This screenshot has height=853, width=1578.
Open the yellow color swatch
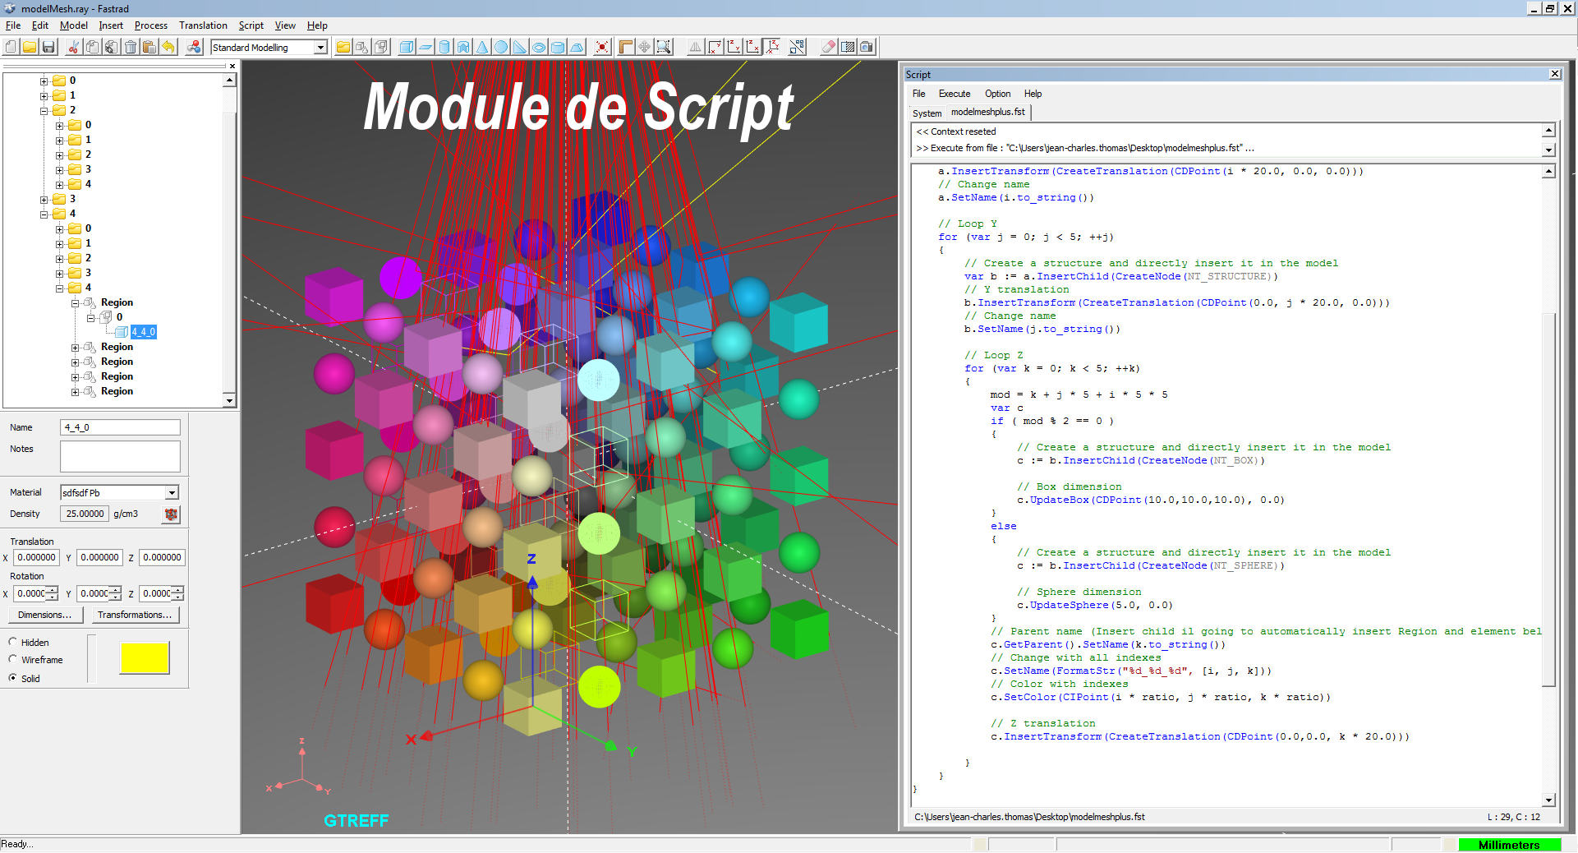point(145,658)
